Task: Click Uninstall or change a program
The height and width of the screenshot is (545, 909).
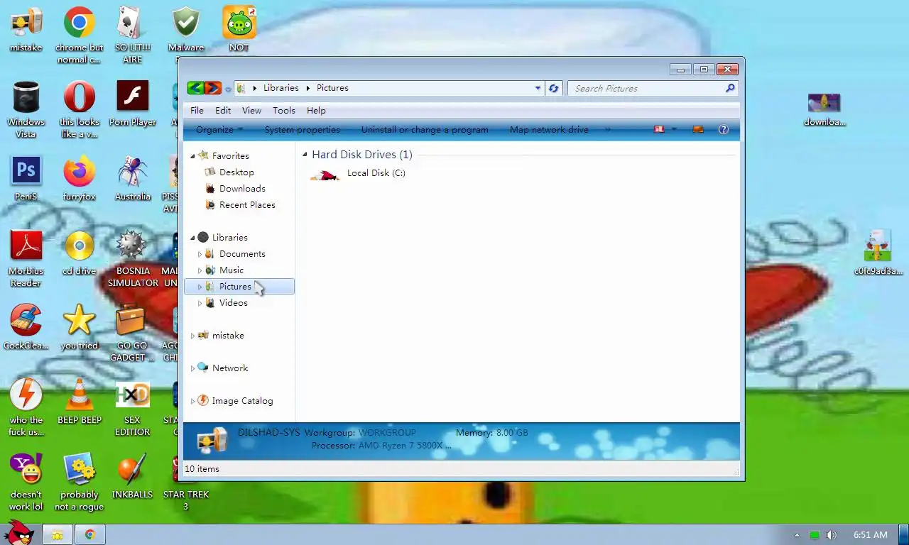Action: (425, 129)
